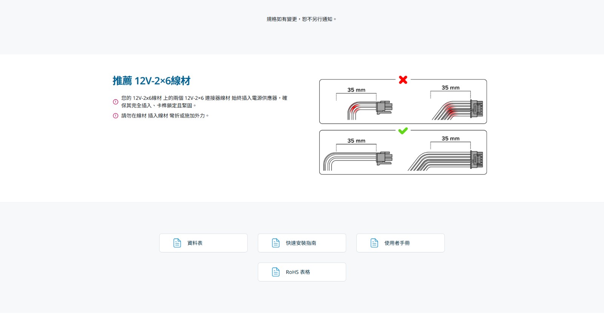Click the green checkmark above the correct diagram

[x=403, y=131]
